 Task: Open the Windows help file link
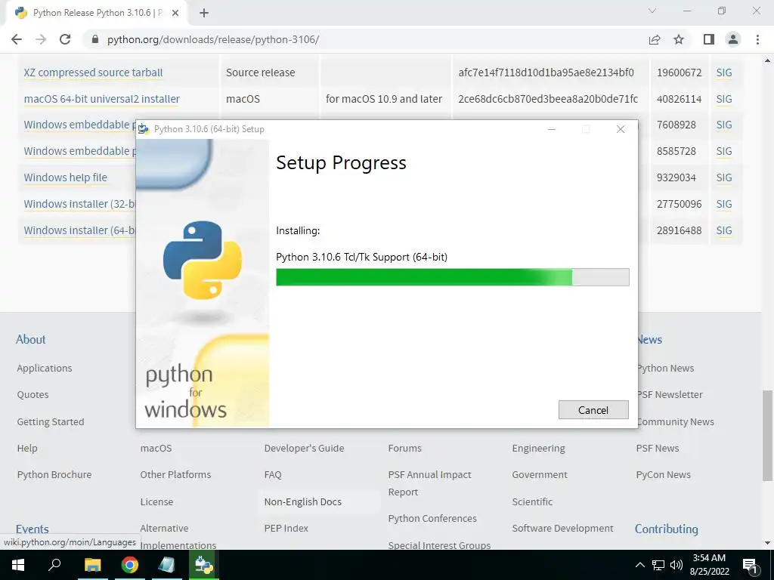click(66, 177)
